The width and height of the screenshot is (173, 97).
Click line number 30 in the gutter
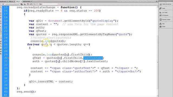pyautogui.click(x=6, y=58)
